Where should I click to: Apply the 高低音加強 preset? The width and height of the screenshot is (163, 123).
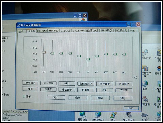coord(86,84)
